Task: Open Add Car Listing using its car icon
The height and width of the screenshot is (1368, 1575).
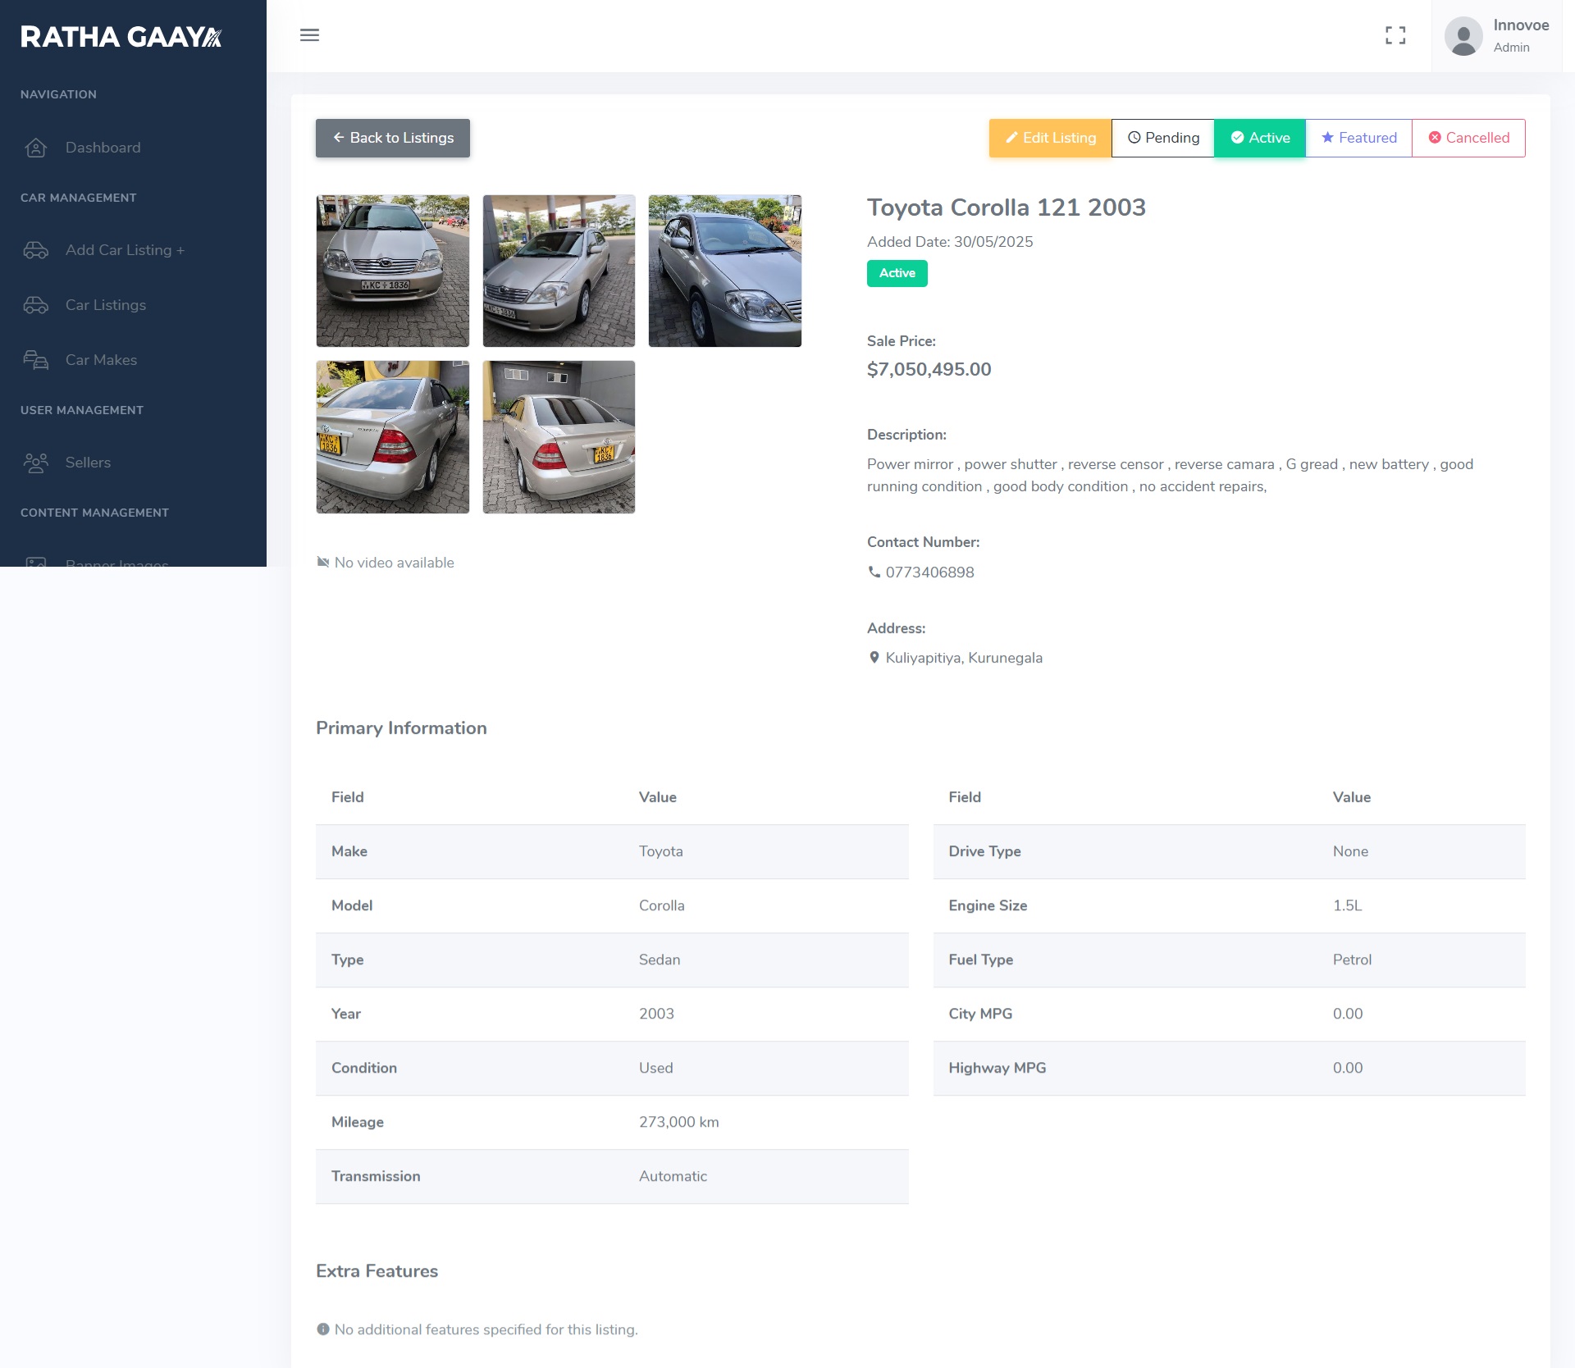Action: coord(36,250)
